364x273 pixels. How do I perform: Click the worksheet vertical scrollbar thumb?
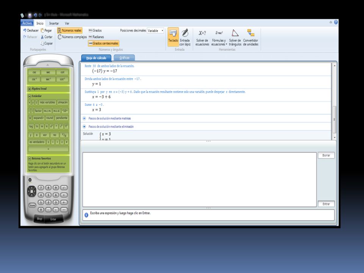[x=334, y=119]
